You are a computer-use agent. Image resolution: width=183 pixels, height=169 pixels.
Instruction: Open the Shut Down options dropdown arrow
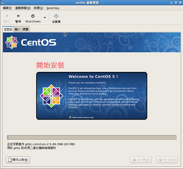[45, 18]
